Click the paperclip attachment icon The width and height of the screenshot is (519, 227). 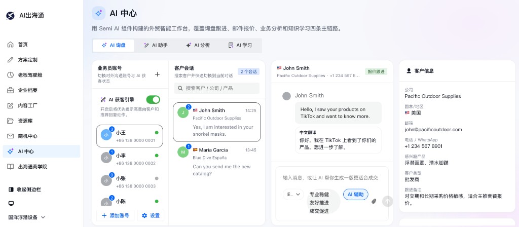click(x=374, y=201)
